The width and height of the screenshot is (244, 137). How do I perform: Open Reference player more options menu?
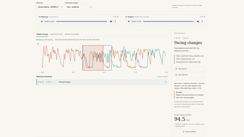(x=115, y=21)
